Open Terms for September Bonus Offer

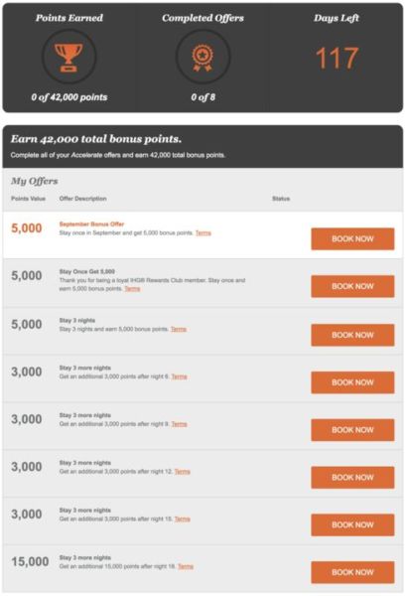click(203, 233)
